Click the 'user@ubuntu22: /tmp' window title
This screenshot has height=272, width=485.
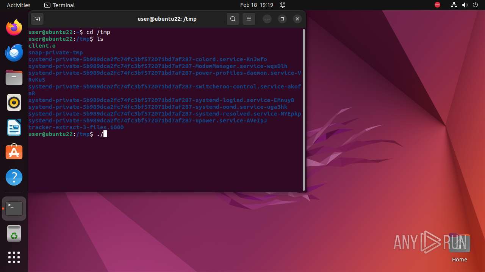tap(167, 19)
